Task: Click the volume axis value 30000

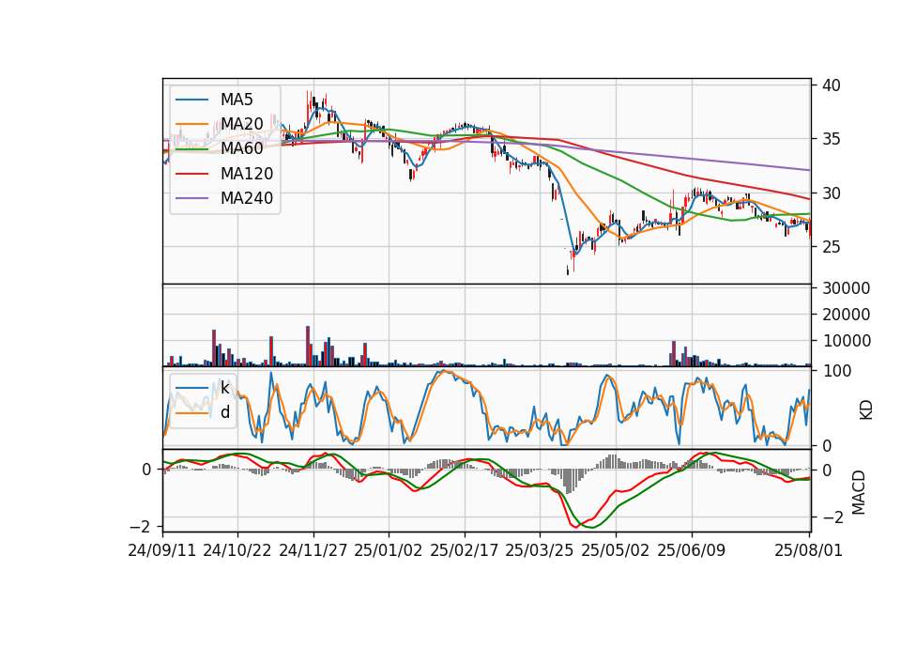Action: coord(847,288)
